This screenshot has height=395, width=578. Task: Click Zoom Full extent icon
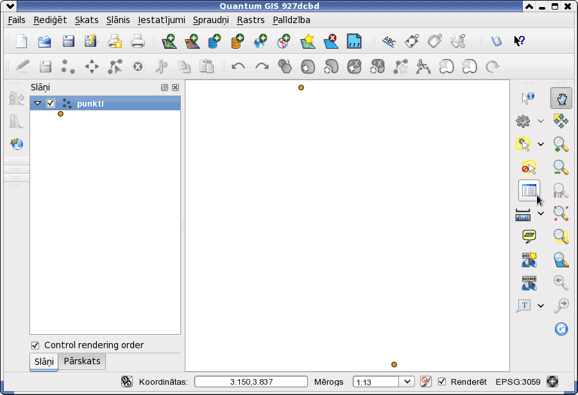(561, 214)
